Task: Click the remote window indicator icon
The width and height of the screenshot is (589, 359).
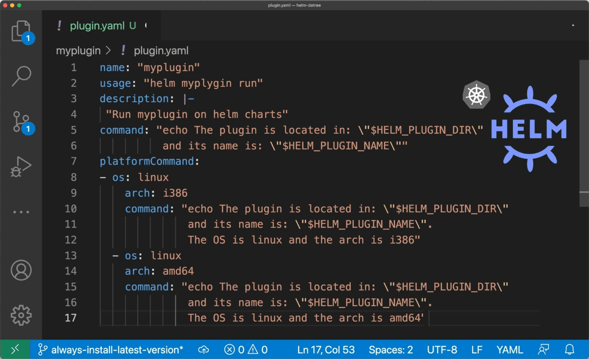Action: point(15,349)
